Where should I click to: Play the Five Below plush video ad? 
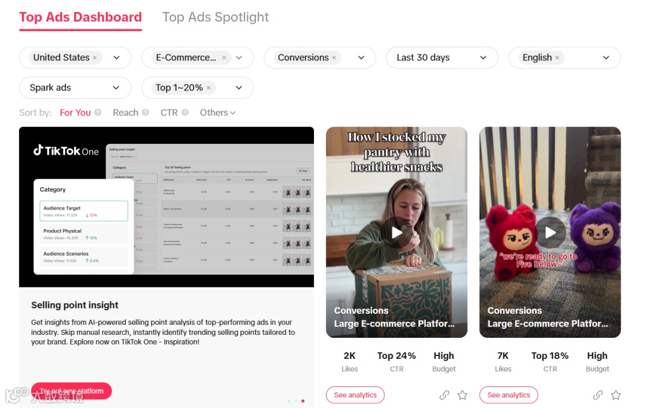pos(551,232)
